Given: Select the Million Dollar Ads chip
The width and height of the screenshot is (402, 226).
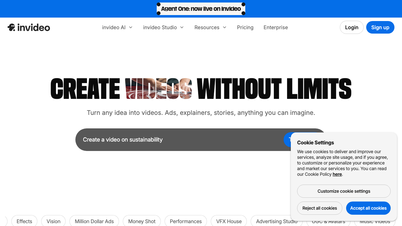Looking at the screenshot, I should point(94,221).
